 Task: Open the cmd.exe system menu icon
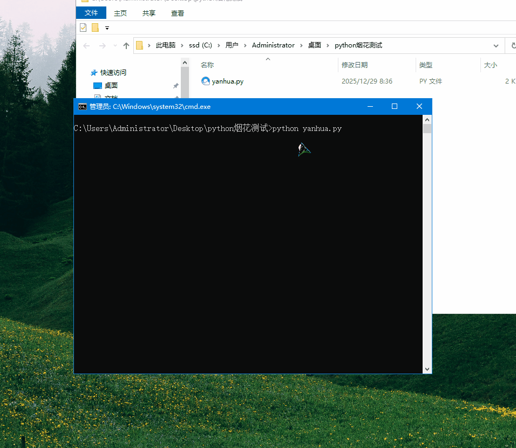coord(82,107)
